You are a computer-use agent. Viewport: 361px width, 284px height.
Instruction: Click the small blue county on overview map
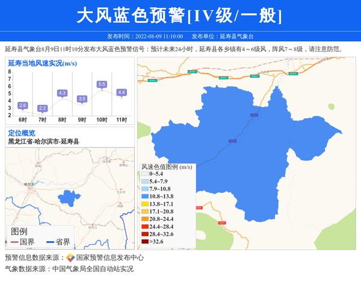[75, 197]
